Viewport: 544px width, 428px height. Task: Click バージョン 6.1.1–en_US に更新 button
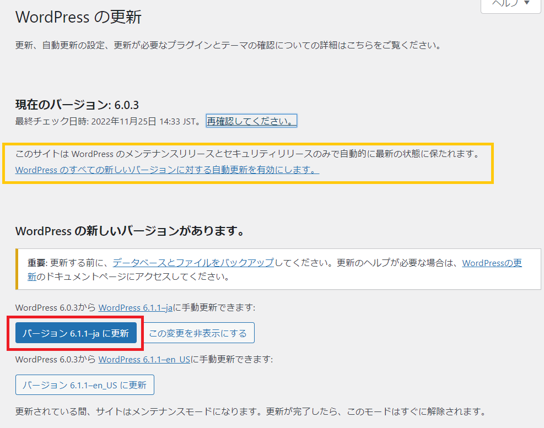(x=85, y=385)
